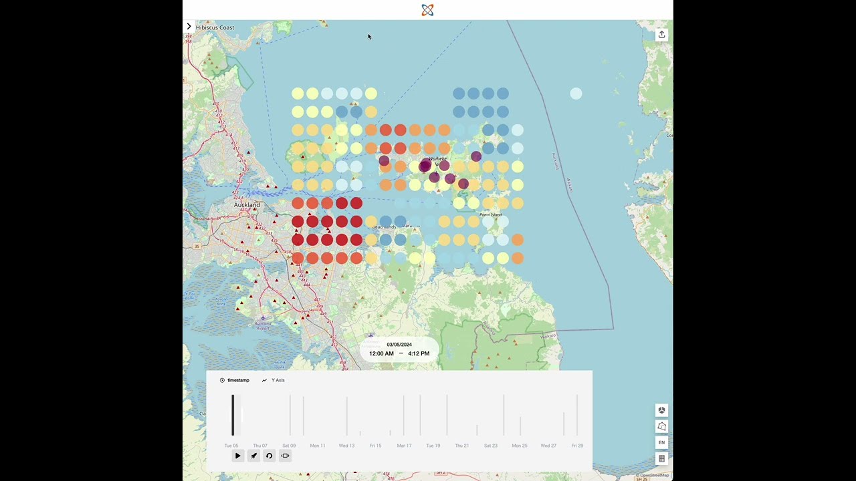This screenshot has width=856, height=481.
Task: Click the Fri 29 tick label
Action: pos(577,446)
